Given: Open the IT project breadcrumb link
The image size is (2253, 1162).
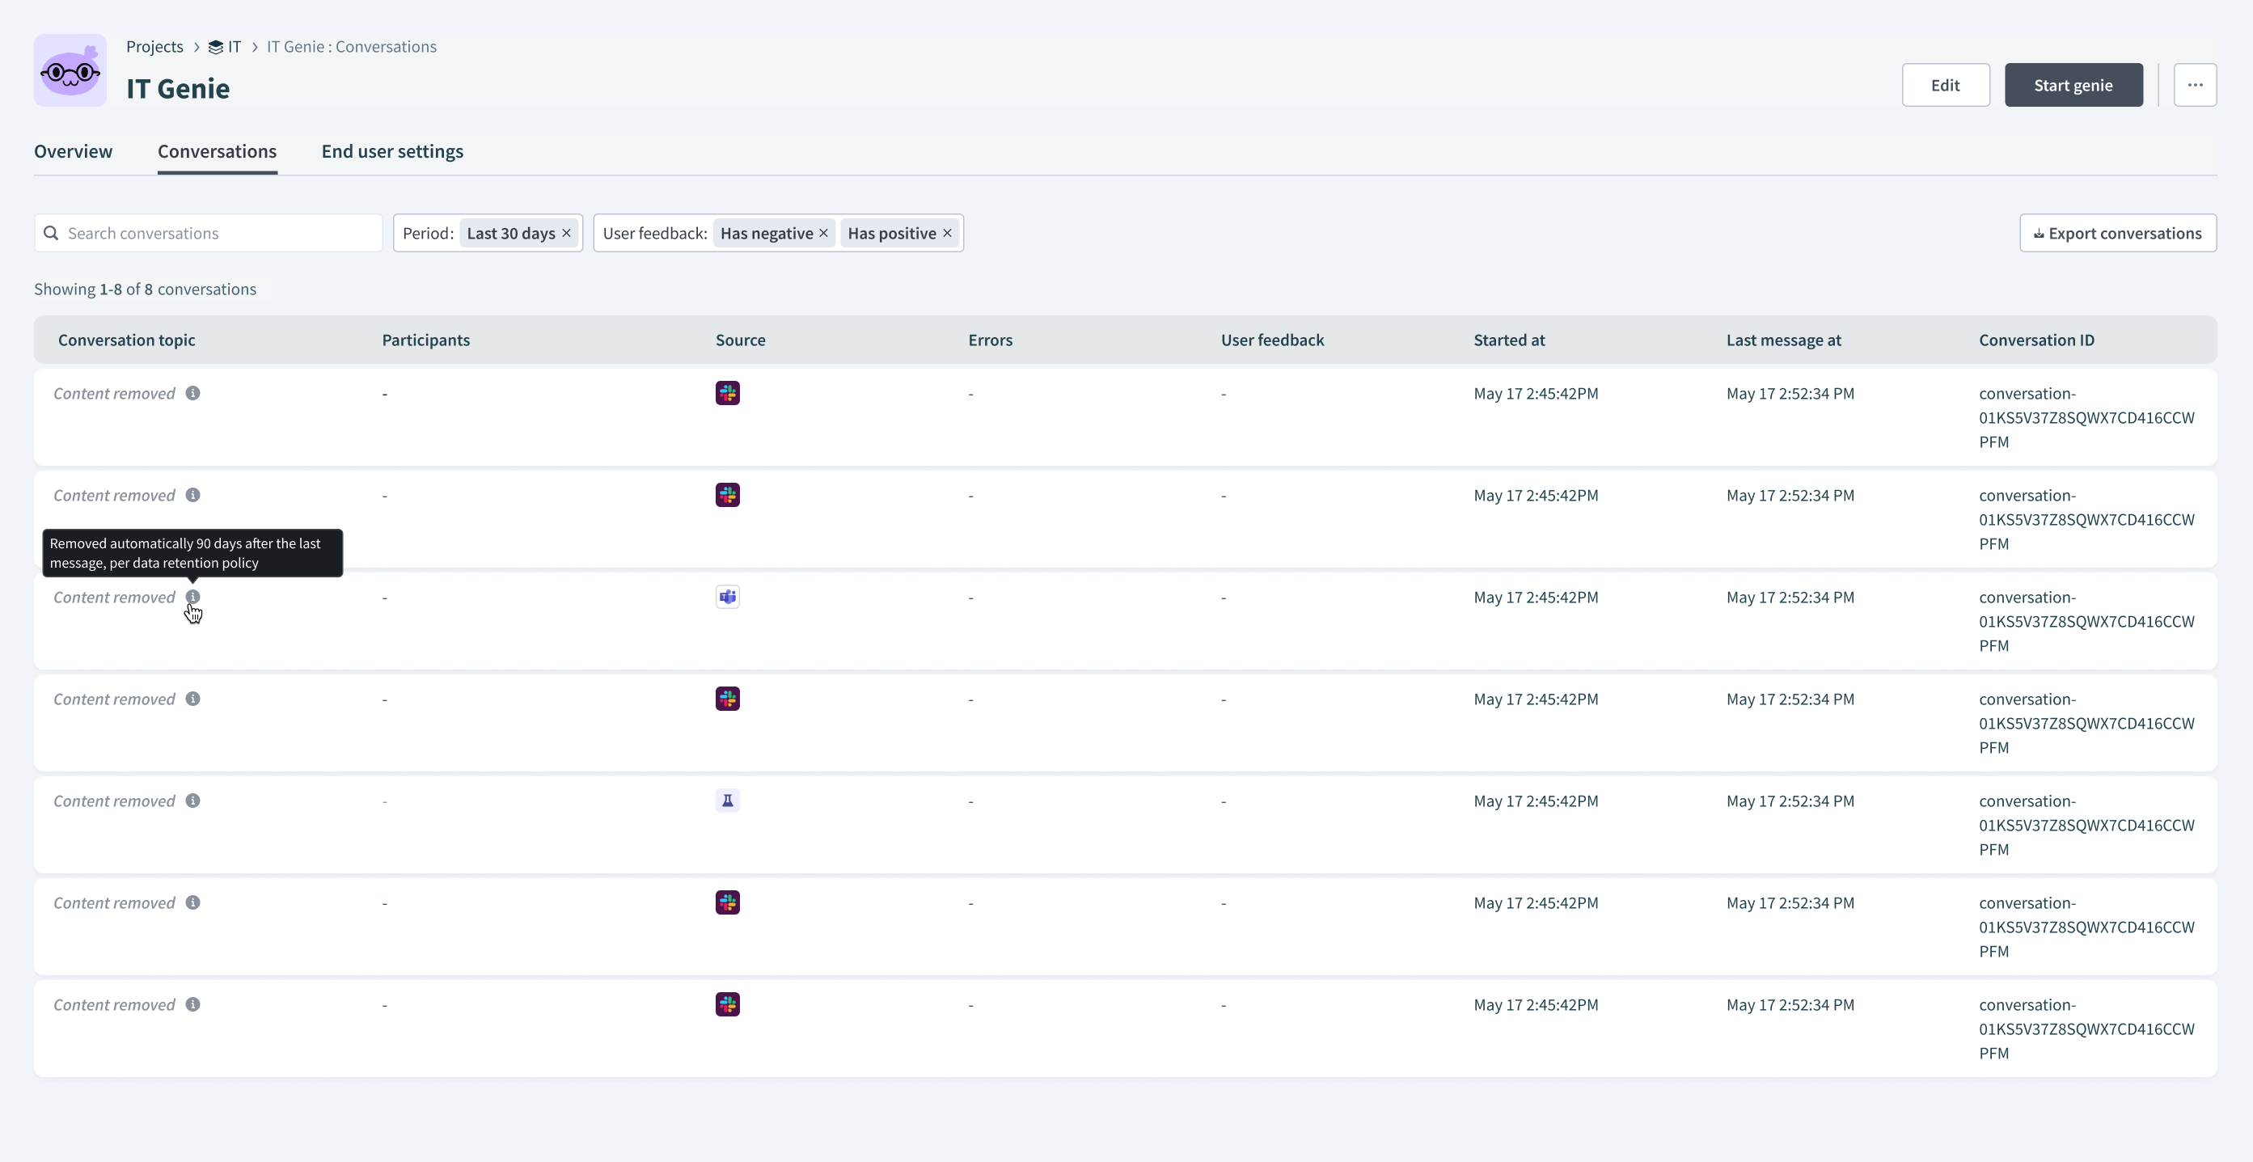Looking at the screenshot, I should coord(225,46).
